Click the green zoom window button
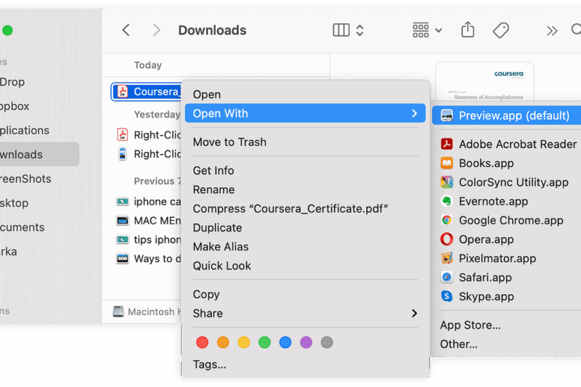Viewport: 581px width, 387px height. pos(7,30)
